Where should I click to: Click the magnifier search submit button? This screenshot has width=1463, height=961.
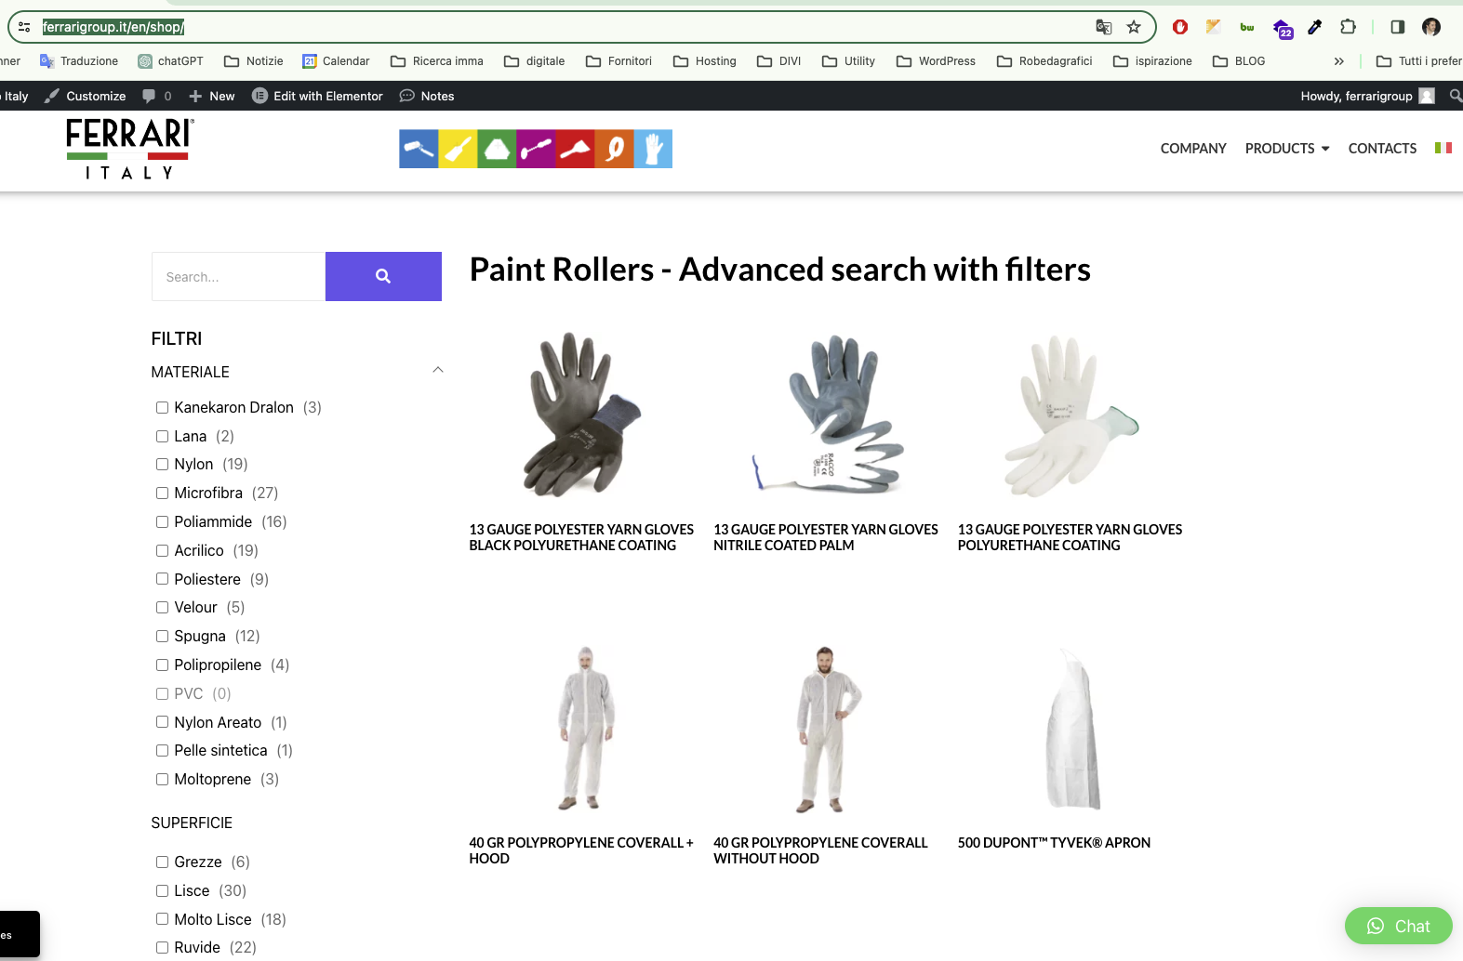pos(383,276)
